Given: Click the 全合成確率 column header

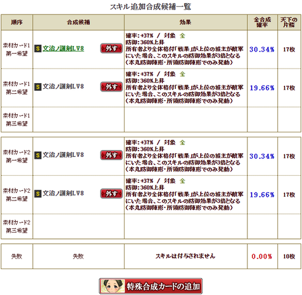Looking at the screenshot, I should (x=262, y=22).
